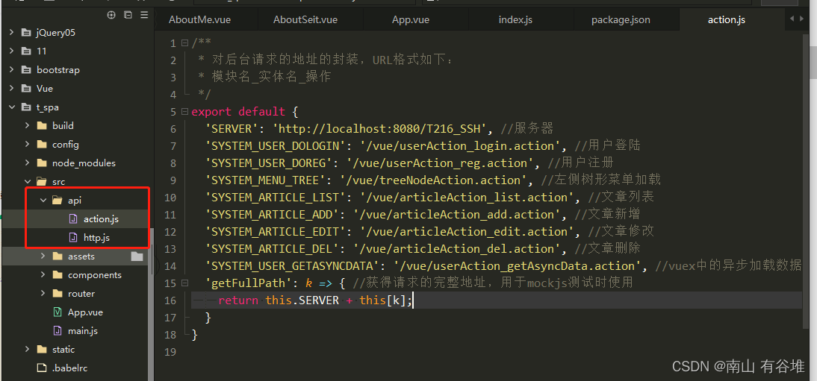Viewport: 817px width, 381px height.
Task: Click the folder icon right of assets
Action: (x=137, y=256)
